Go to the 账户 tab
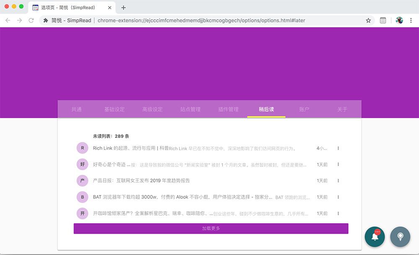This screenshot has width=419, height=255. pyautogui.click(x=304, y=109)
